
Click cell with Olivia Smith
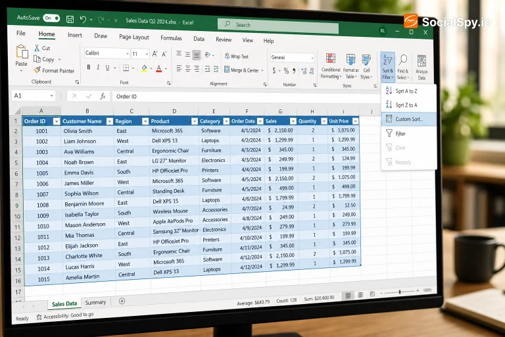(87, 131)
